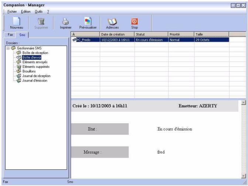Switch to the Fax tab
Viewport: 248px width, 186px height.
point(10,35)
